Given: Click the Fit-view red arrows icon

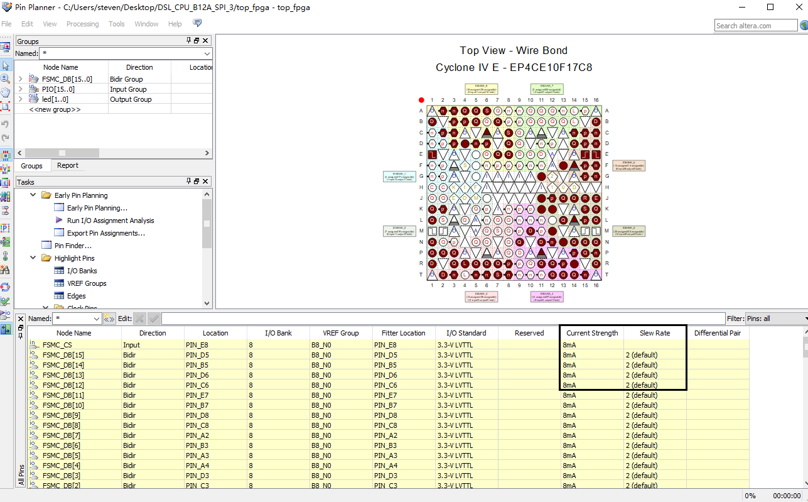Looking at the screenshot, I should pyautogui.click(x=6, y=104).
